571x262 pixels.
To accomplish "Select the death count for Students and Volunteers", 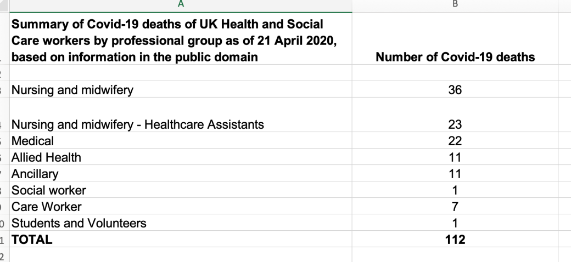I will (x=455, y=223).
